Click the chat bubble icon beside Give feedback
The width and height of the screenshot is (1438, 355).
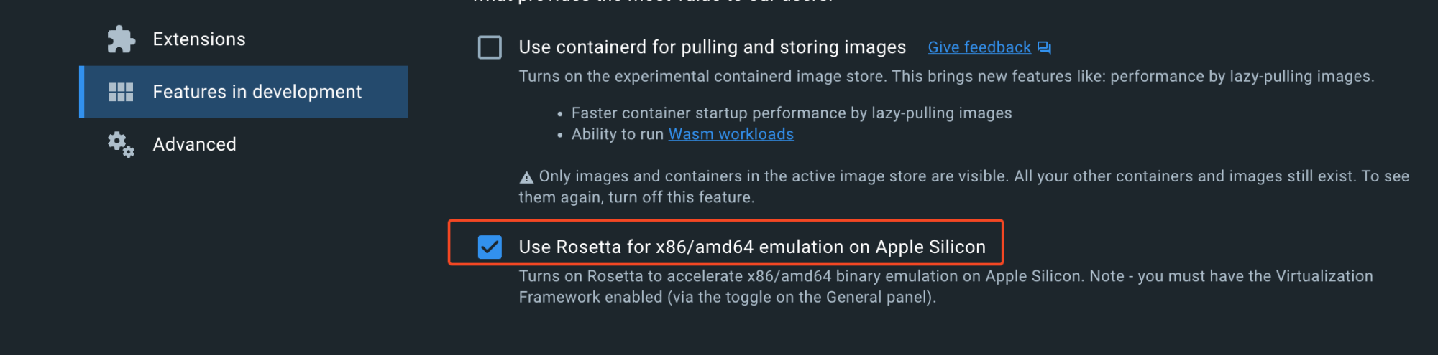point(1044,47)
